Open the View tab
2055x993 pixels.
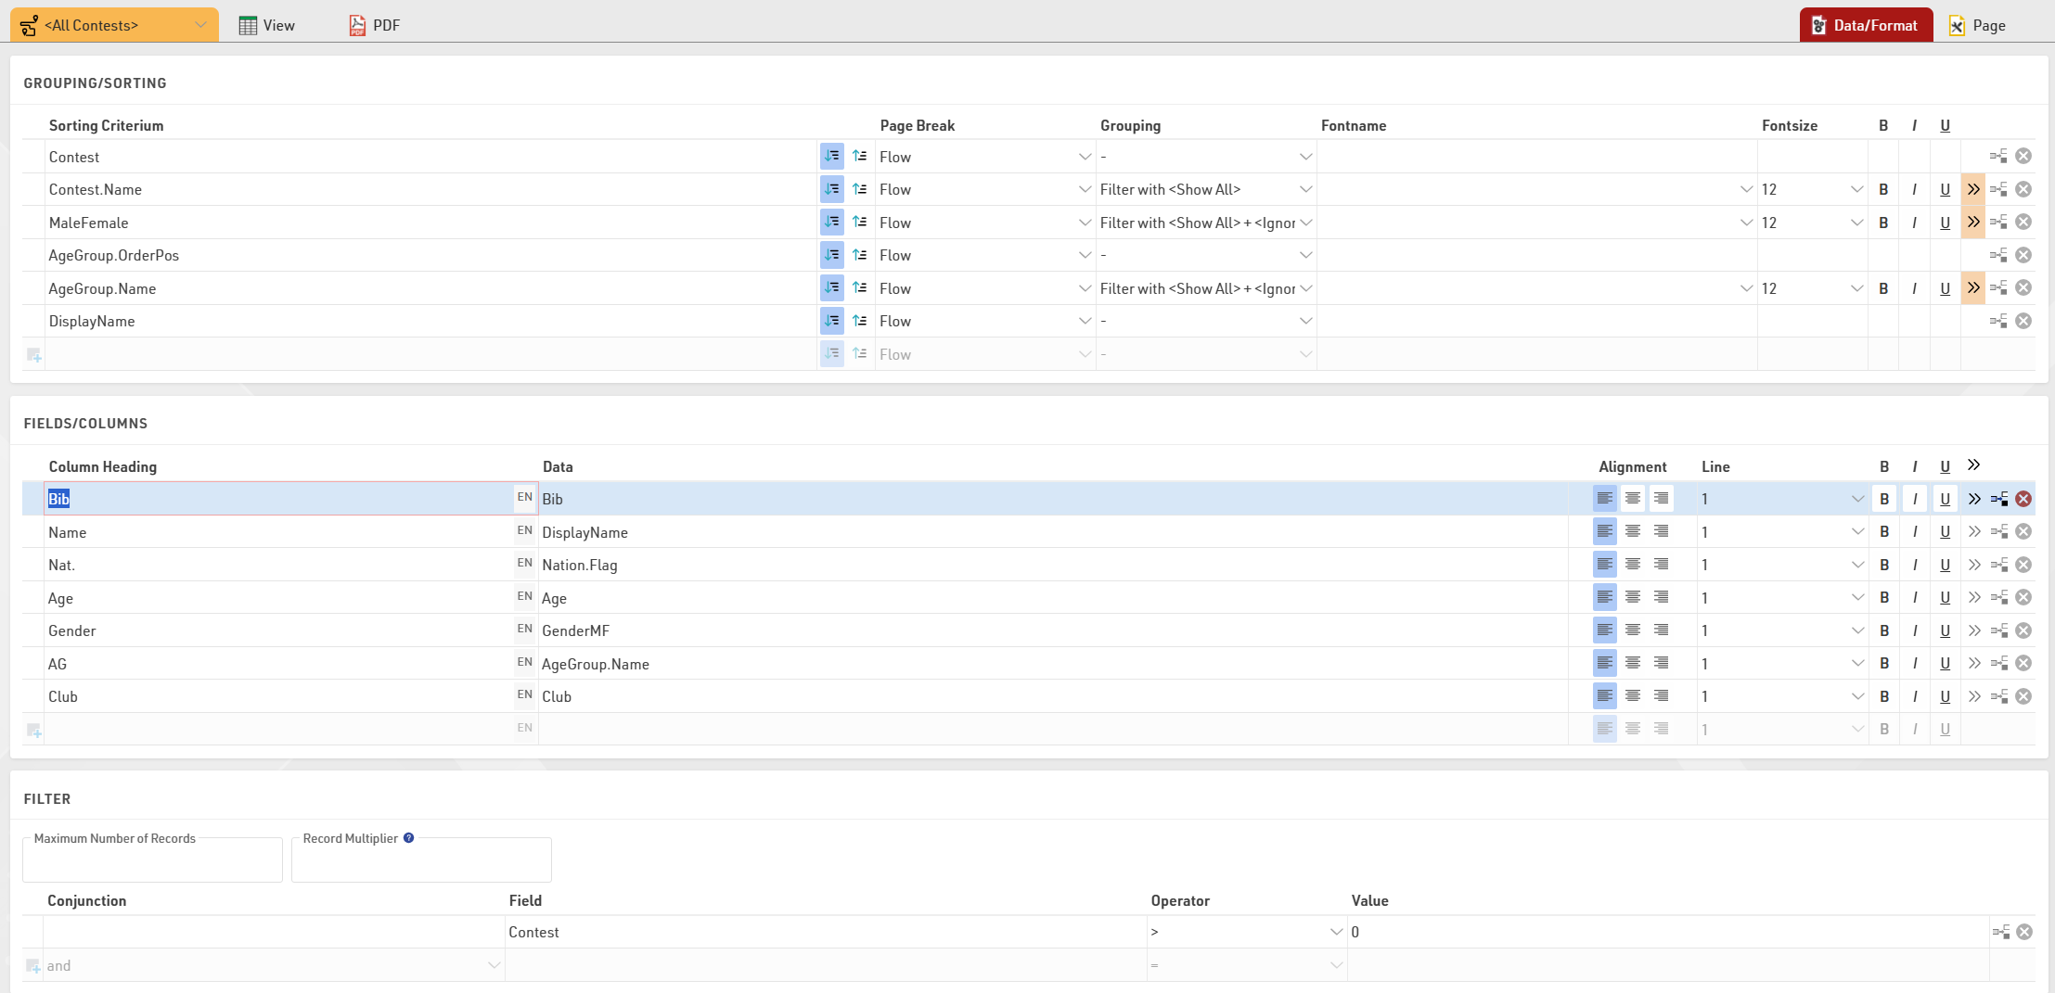point(267,25)
